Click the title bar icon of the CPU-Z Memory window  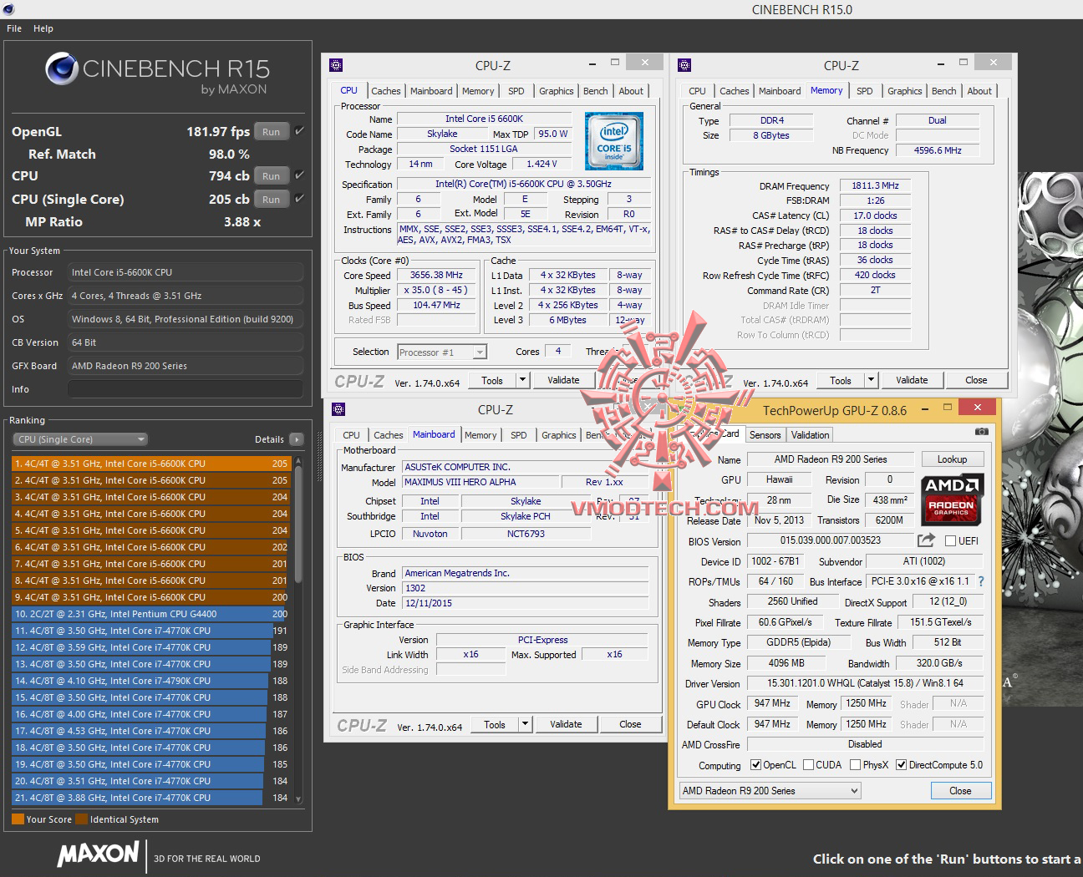pyautogui.click(x=684, y=65)
